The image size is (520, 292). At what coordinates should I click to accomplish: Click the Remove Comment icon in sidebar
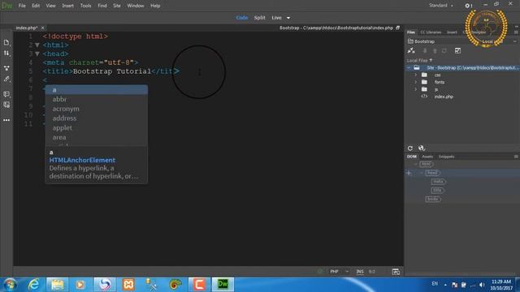pos(6,105)
